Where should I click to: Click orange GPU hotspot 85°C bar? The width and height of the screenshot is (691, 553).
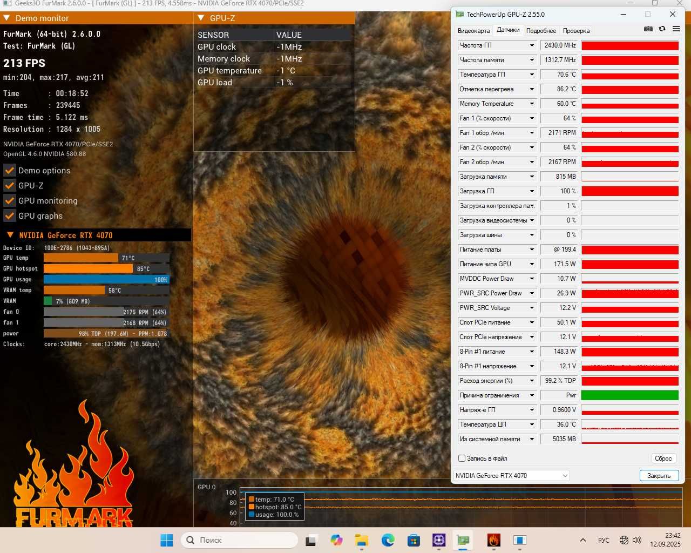pos(88,269)
